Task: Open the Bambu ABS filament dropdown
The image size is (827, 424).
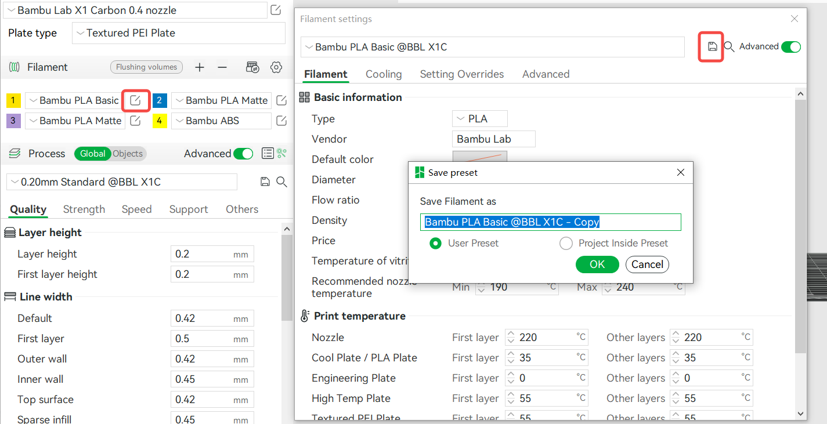Action: pyautogui.click(x=221, y=121)
